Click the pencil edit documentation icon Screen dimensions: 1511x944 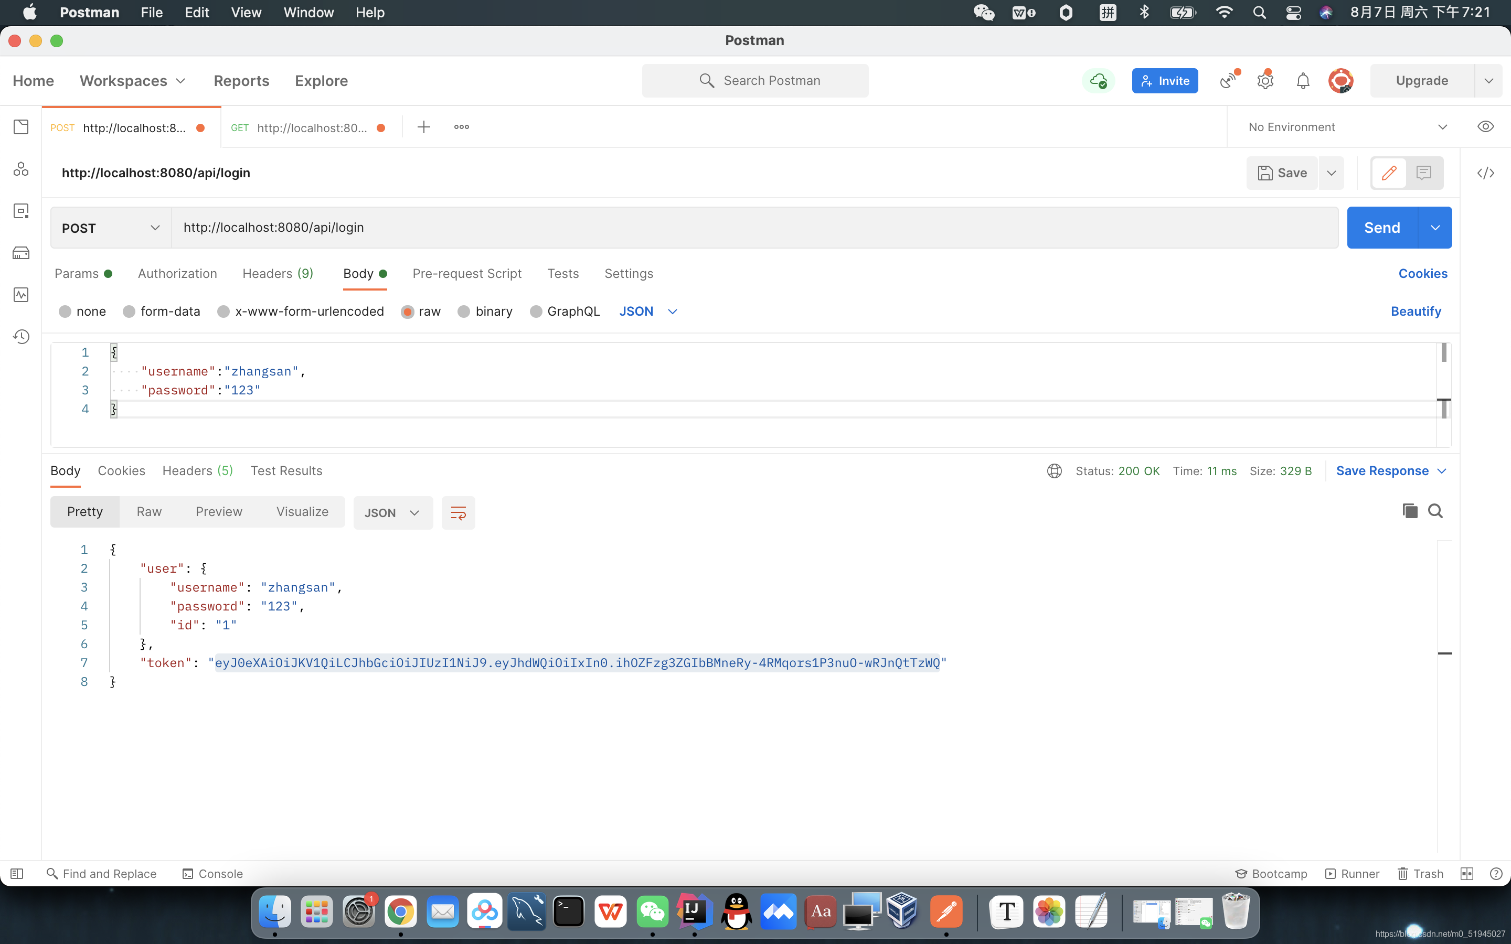1389,173
